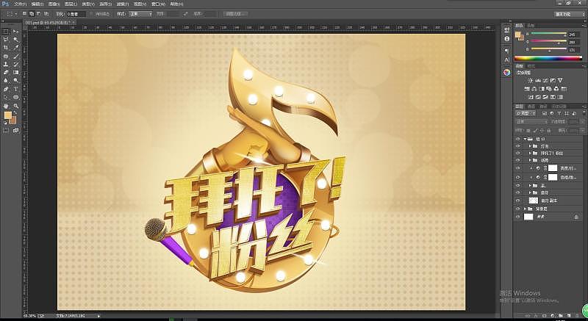Select the Magic Wand tool
588x321 pixels.
pos(15,40)
